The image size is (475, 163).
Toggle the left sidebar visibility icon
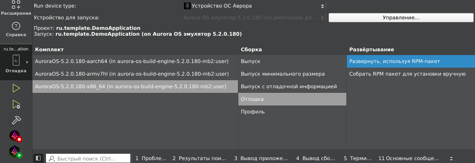38,158
